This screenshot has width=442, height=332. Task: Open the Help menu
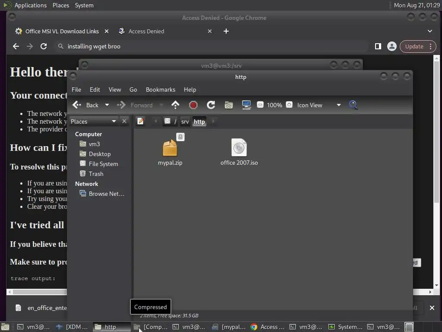[190, 89]
